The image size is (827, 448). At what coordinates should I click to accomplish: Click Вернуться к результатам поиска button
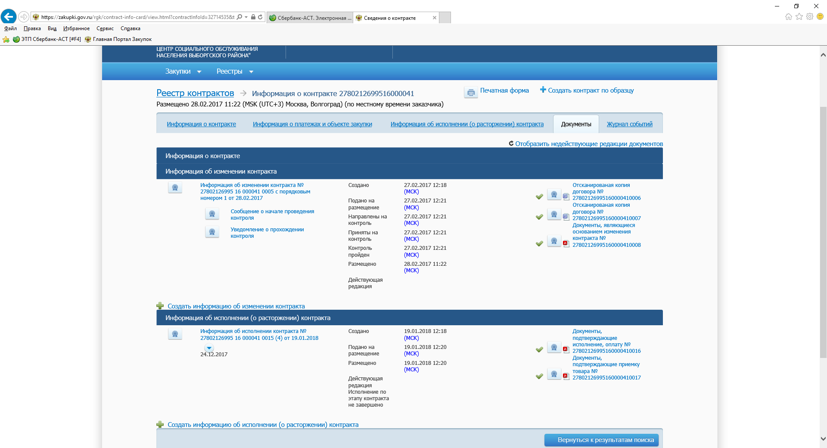[x=601, y=440]
